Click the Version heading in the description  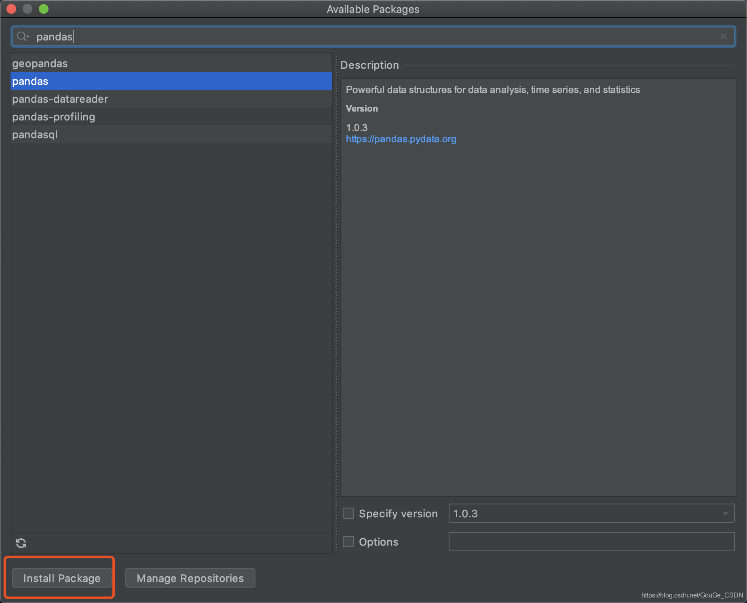[362, 108]
